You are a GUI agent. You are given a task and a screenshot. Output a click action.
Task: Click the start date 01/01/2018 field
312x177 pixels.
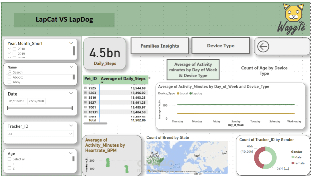(17, 101)
